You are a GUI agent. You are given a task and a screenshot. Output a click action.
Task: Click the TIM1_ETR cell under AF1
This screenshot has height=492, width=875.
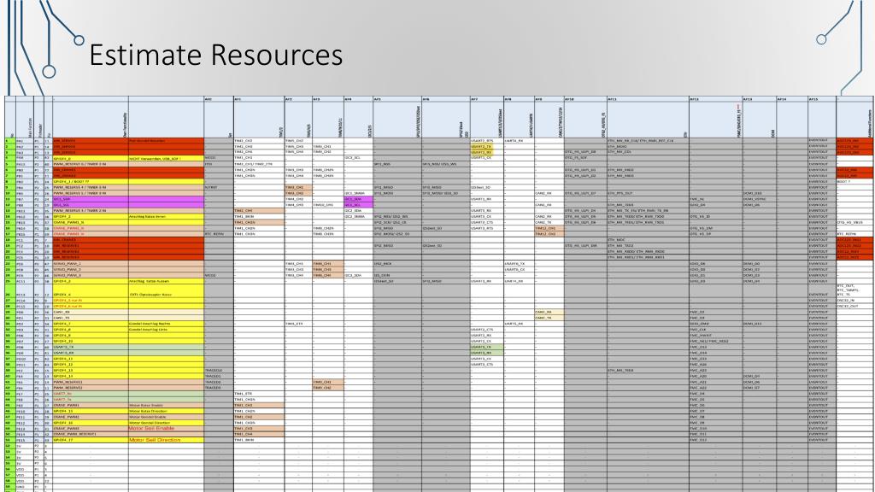click(259, 394)
